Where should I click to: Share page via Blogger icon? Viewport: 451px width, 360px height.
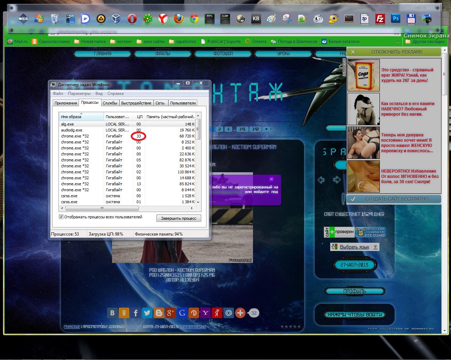(159, 313)
